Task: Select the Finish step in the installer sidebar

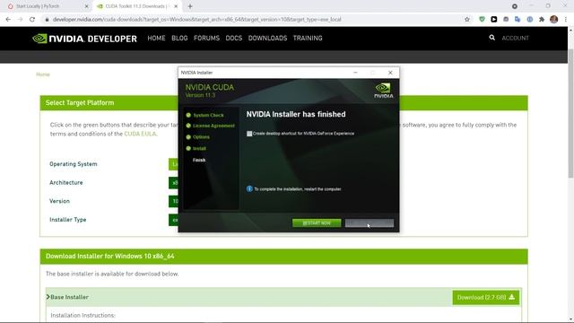Action: (199, 160)
